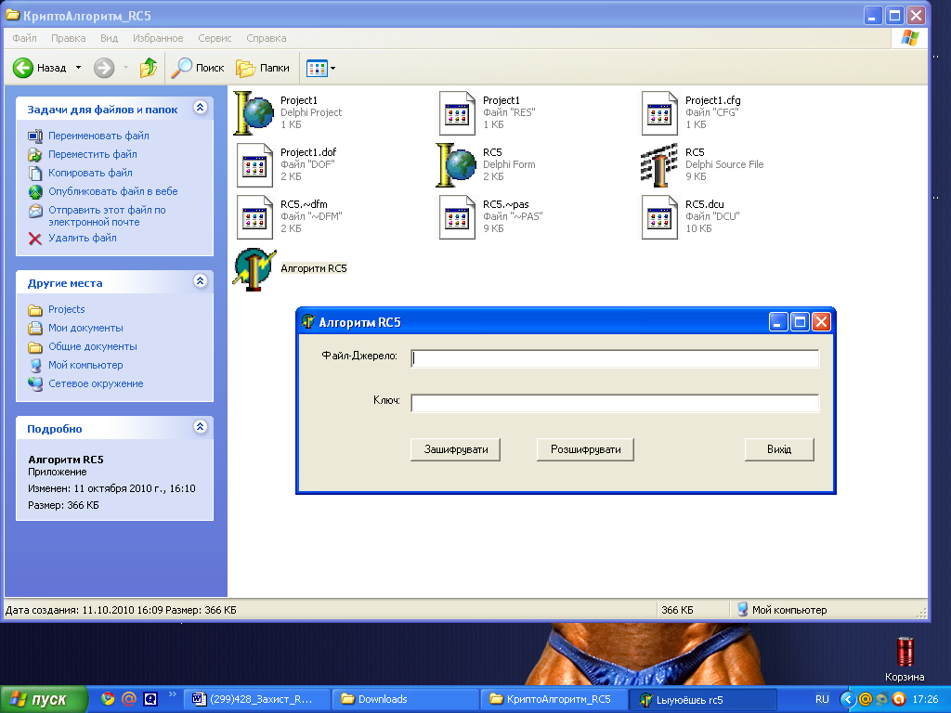Screen dimensions: 951x713
Task: Select the RC5.~dfm file icon
Action: (254, 217)
